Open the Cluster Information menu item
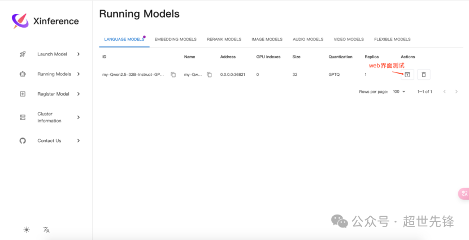Image resolution: width=469 pixels, height=240 pixels. (50, 117)
